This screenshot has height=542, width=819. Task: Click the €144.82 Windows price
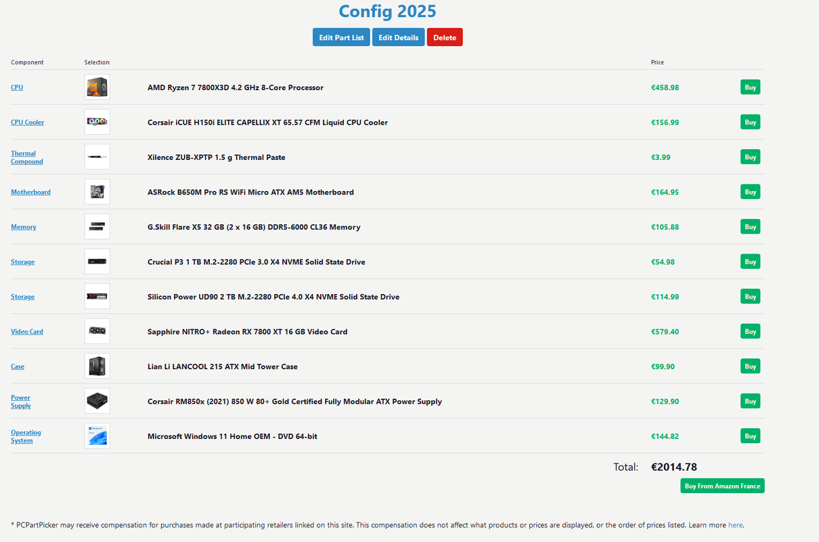665,436
